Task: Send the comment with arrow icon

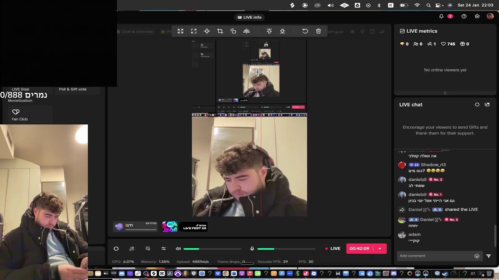Action: [x=488, y=256]
